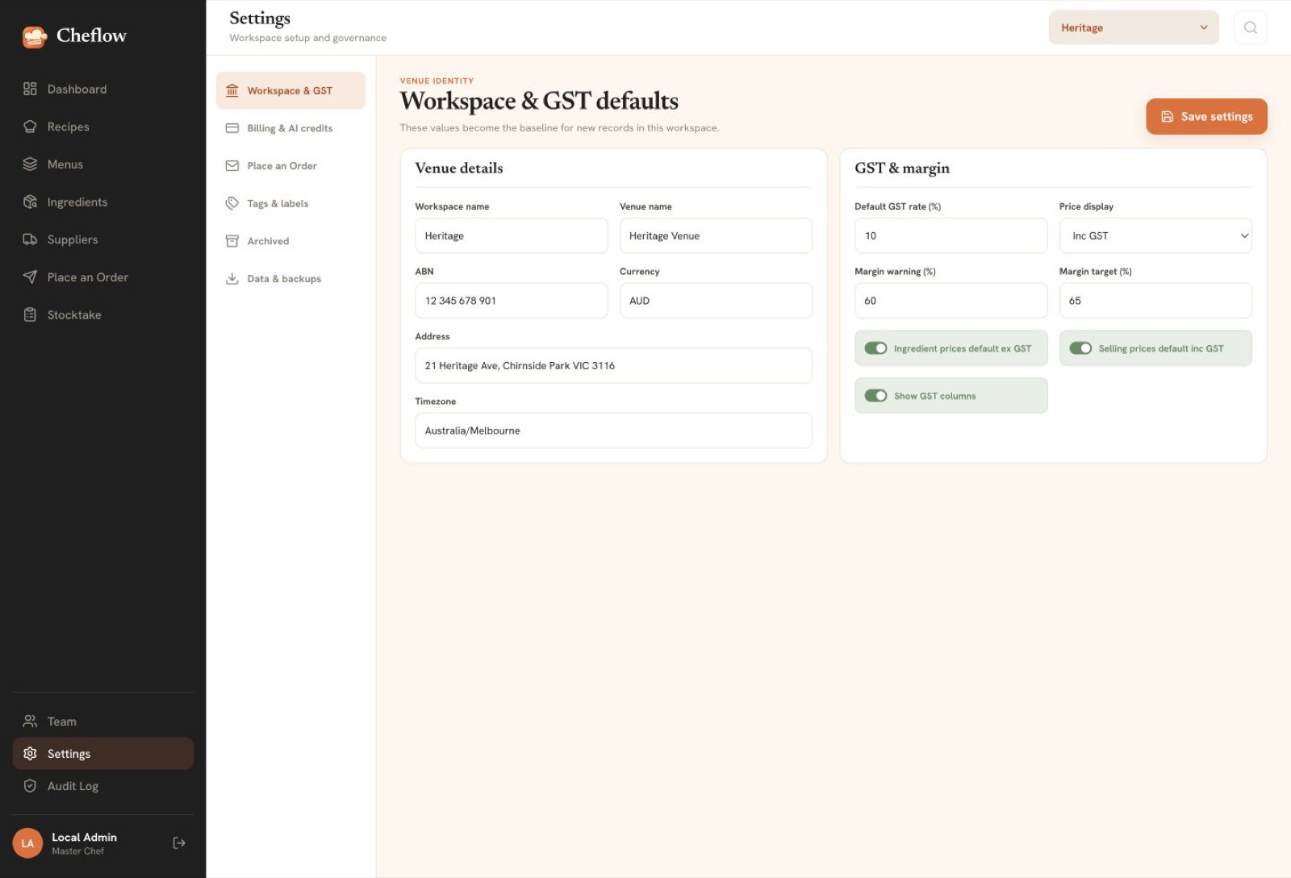Toggle Selling prices default inc GST
Image resolution: width=1291 pixels, height=878 pixels.
pyautogui.click(x=1080, y=348)
